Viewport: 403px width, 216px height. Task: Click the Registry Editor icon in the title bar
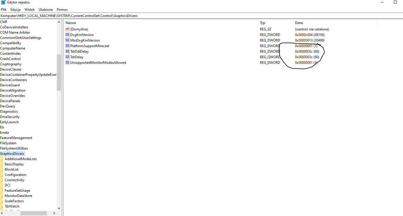coord(3,2)
